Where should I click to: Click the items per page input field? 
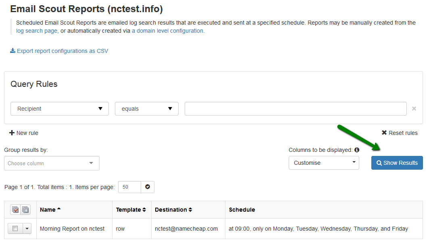[130, 187]
